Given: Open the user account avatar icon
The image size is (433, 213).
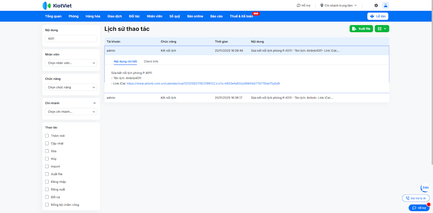Looking at the screenshot, I should [385, 5].
